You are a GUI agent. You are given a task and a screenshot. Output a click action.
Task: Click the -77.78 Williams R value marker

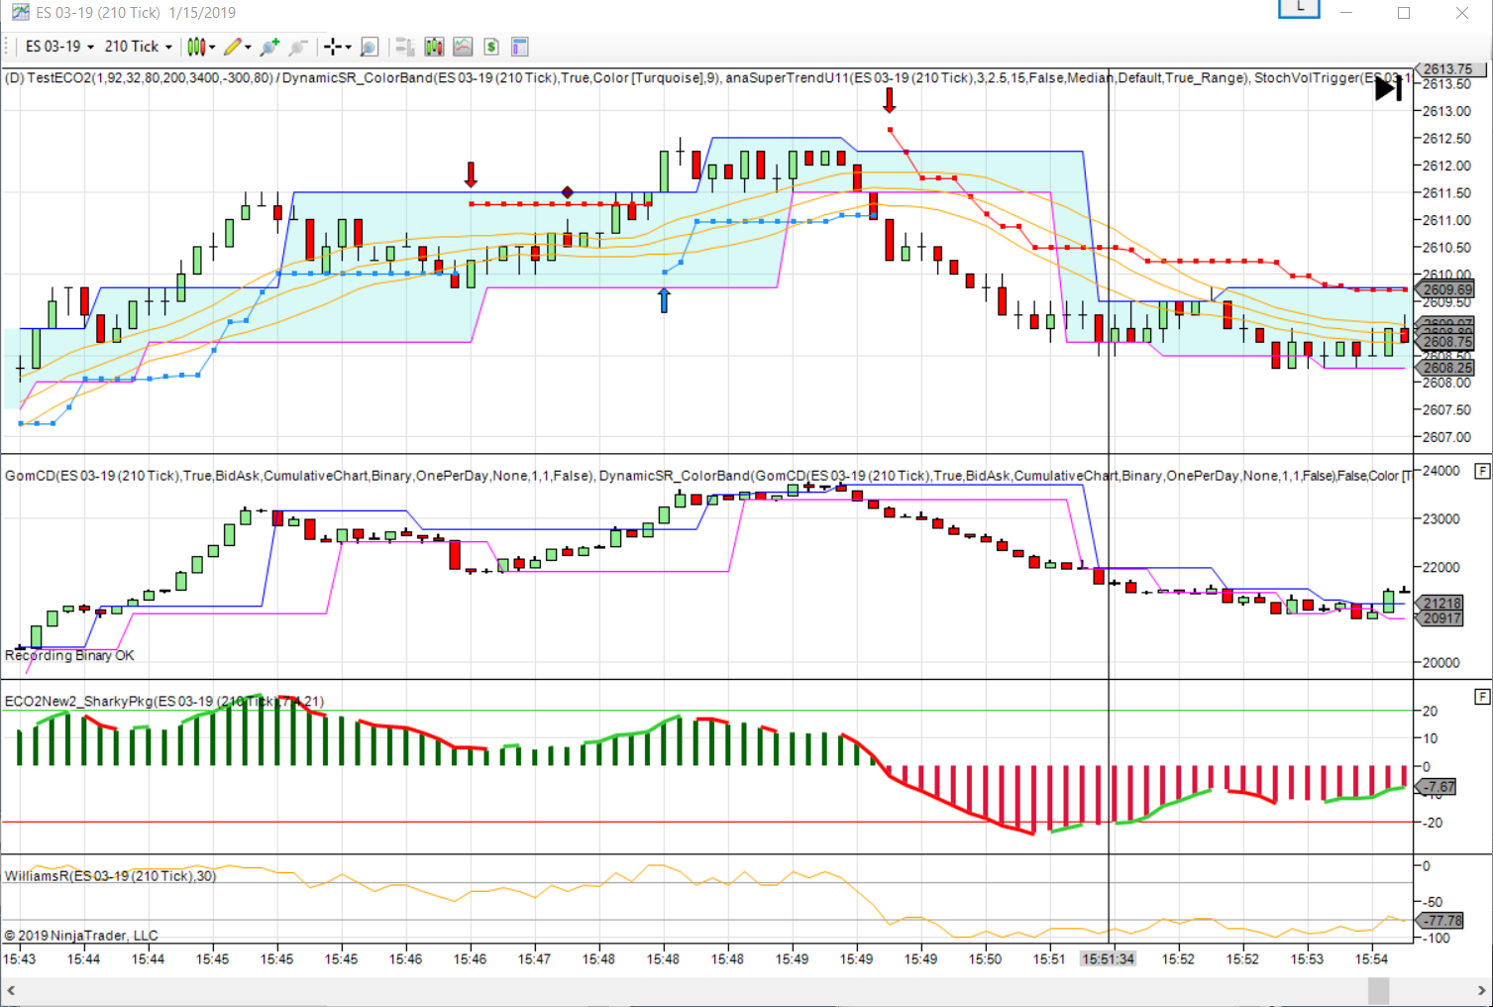coord(1441,921)
